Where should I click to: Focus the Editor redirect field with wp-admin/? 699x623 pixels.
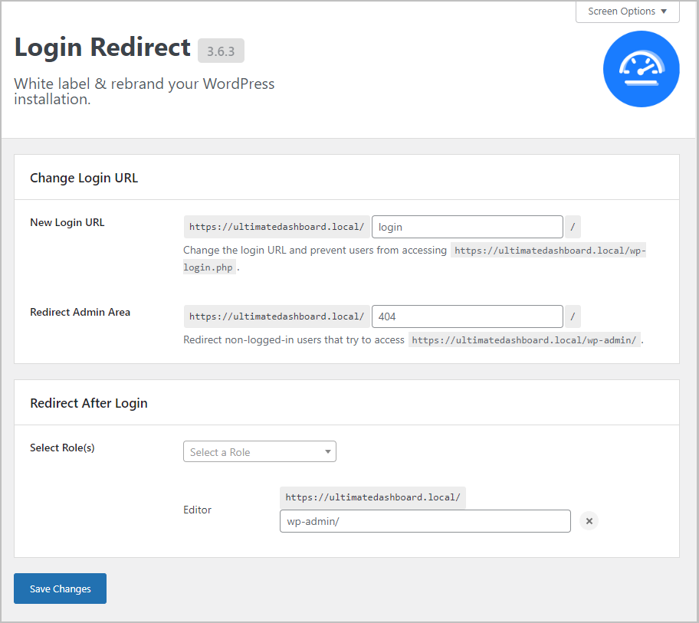(x=425, y=521)
